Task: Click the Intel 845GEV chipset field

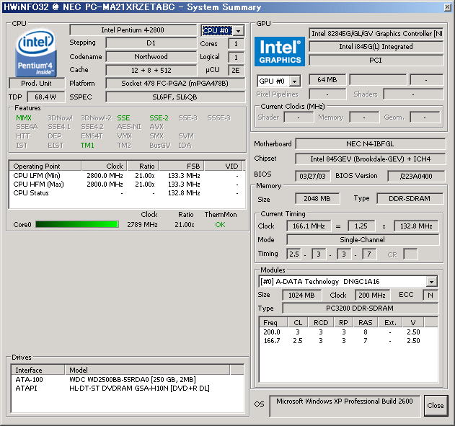Action: point(370,159)
